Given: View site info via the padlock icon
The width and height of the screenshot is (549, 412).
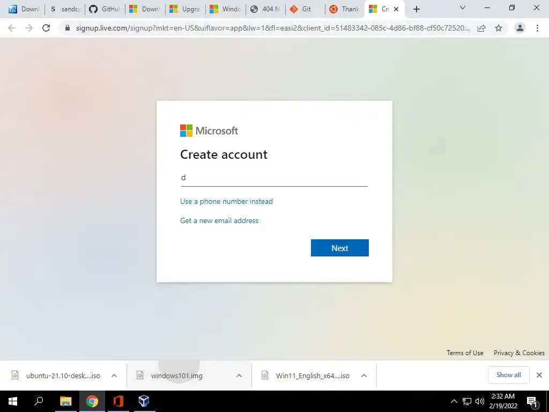Looking at the screenshot, I should 68,28.
